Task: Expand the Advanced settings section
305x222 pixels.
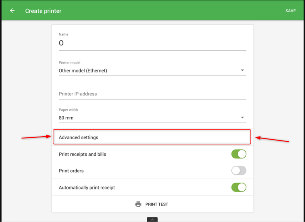Action: (151, 137)
